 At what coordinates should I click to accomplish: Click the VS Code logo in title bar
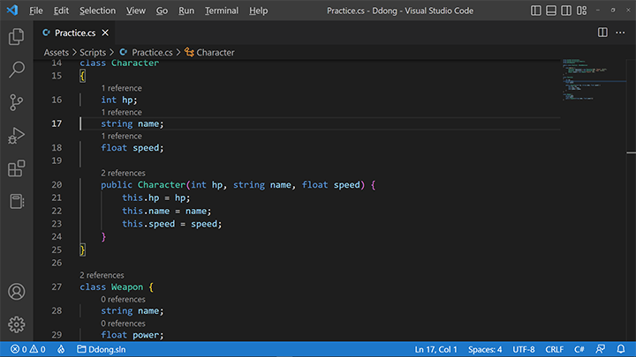[12, 10]
